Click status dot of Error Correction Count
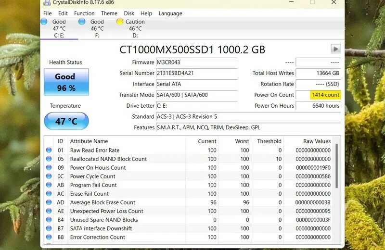Viewport: 385px width, 250px height. [x=49, y=237]
